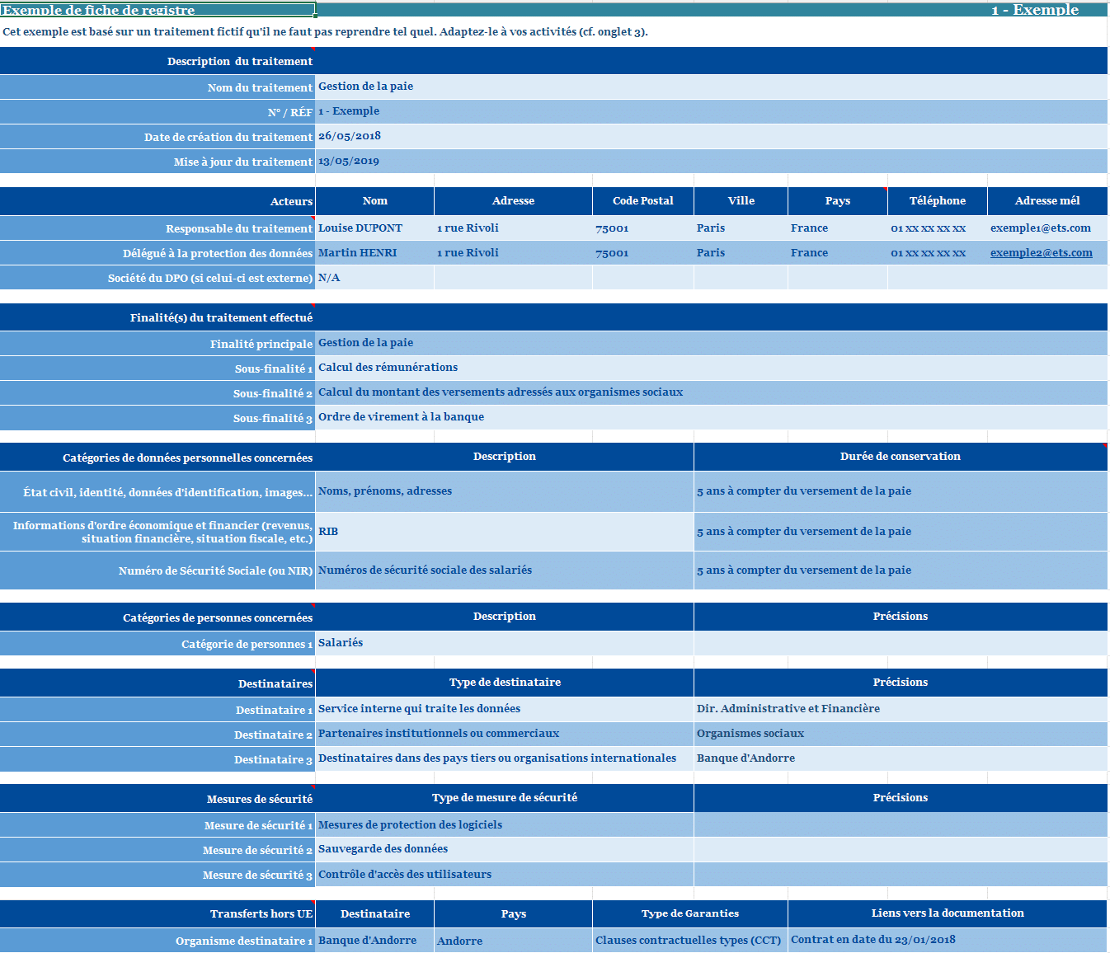Select 'Partenaires institutionnels ou commerciaux' cell
The image size is (1110, 953).
505,734
